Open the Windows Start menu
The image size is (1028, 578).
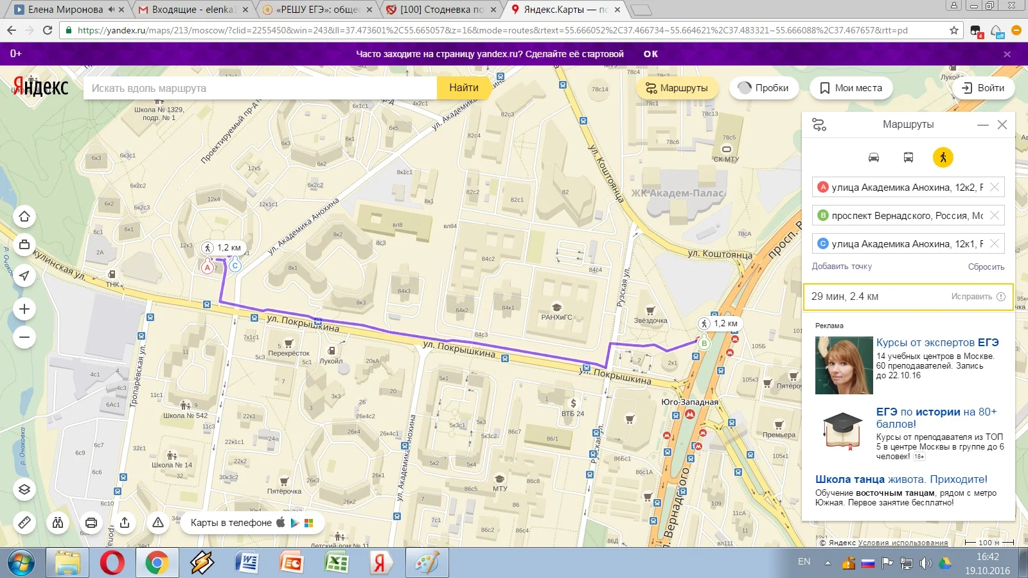[x=21, y=563]
